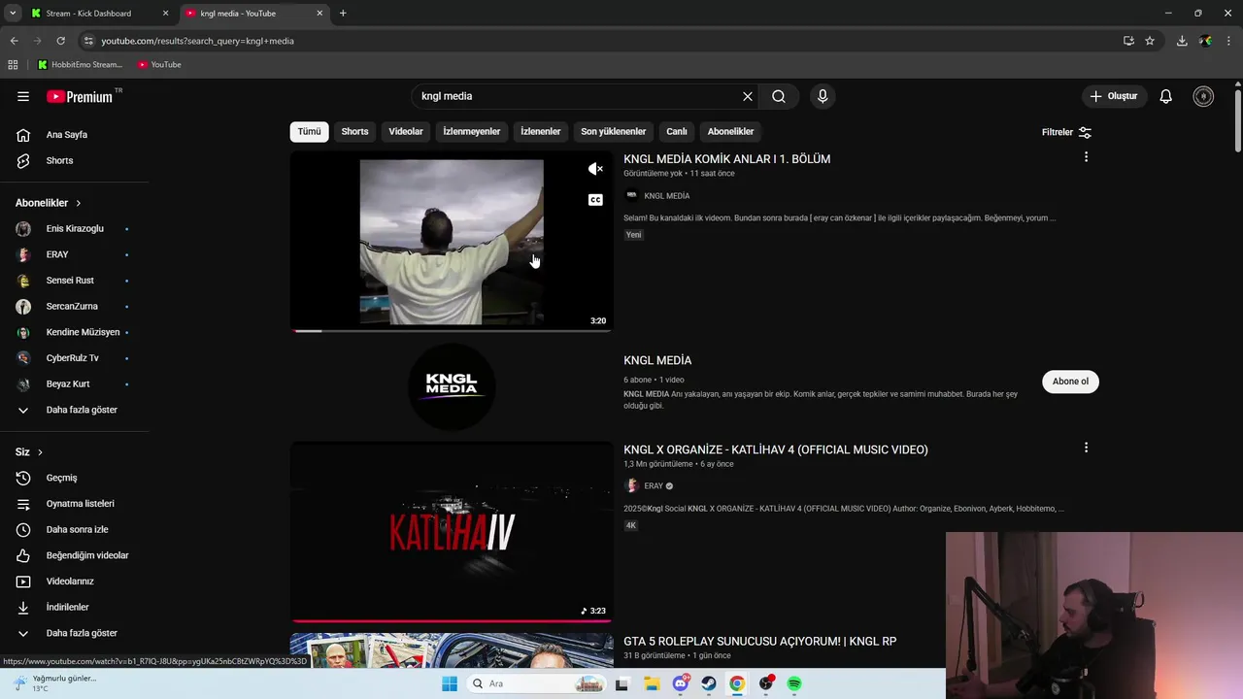Image resolution: width=1243 pixels, height=699 pixels.
Task: Open the YouTube bookmark in bookmarks bar
Action: coord(159,65)
